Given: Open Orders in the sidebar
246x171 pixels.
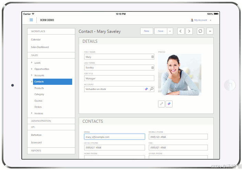Looking at the screenshot, I should (38, 107).
